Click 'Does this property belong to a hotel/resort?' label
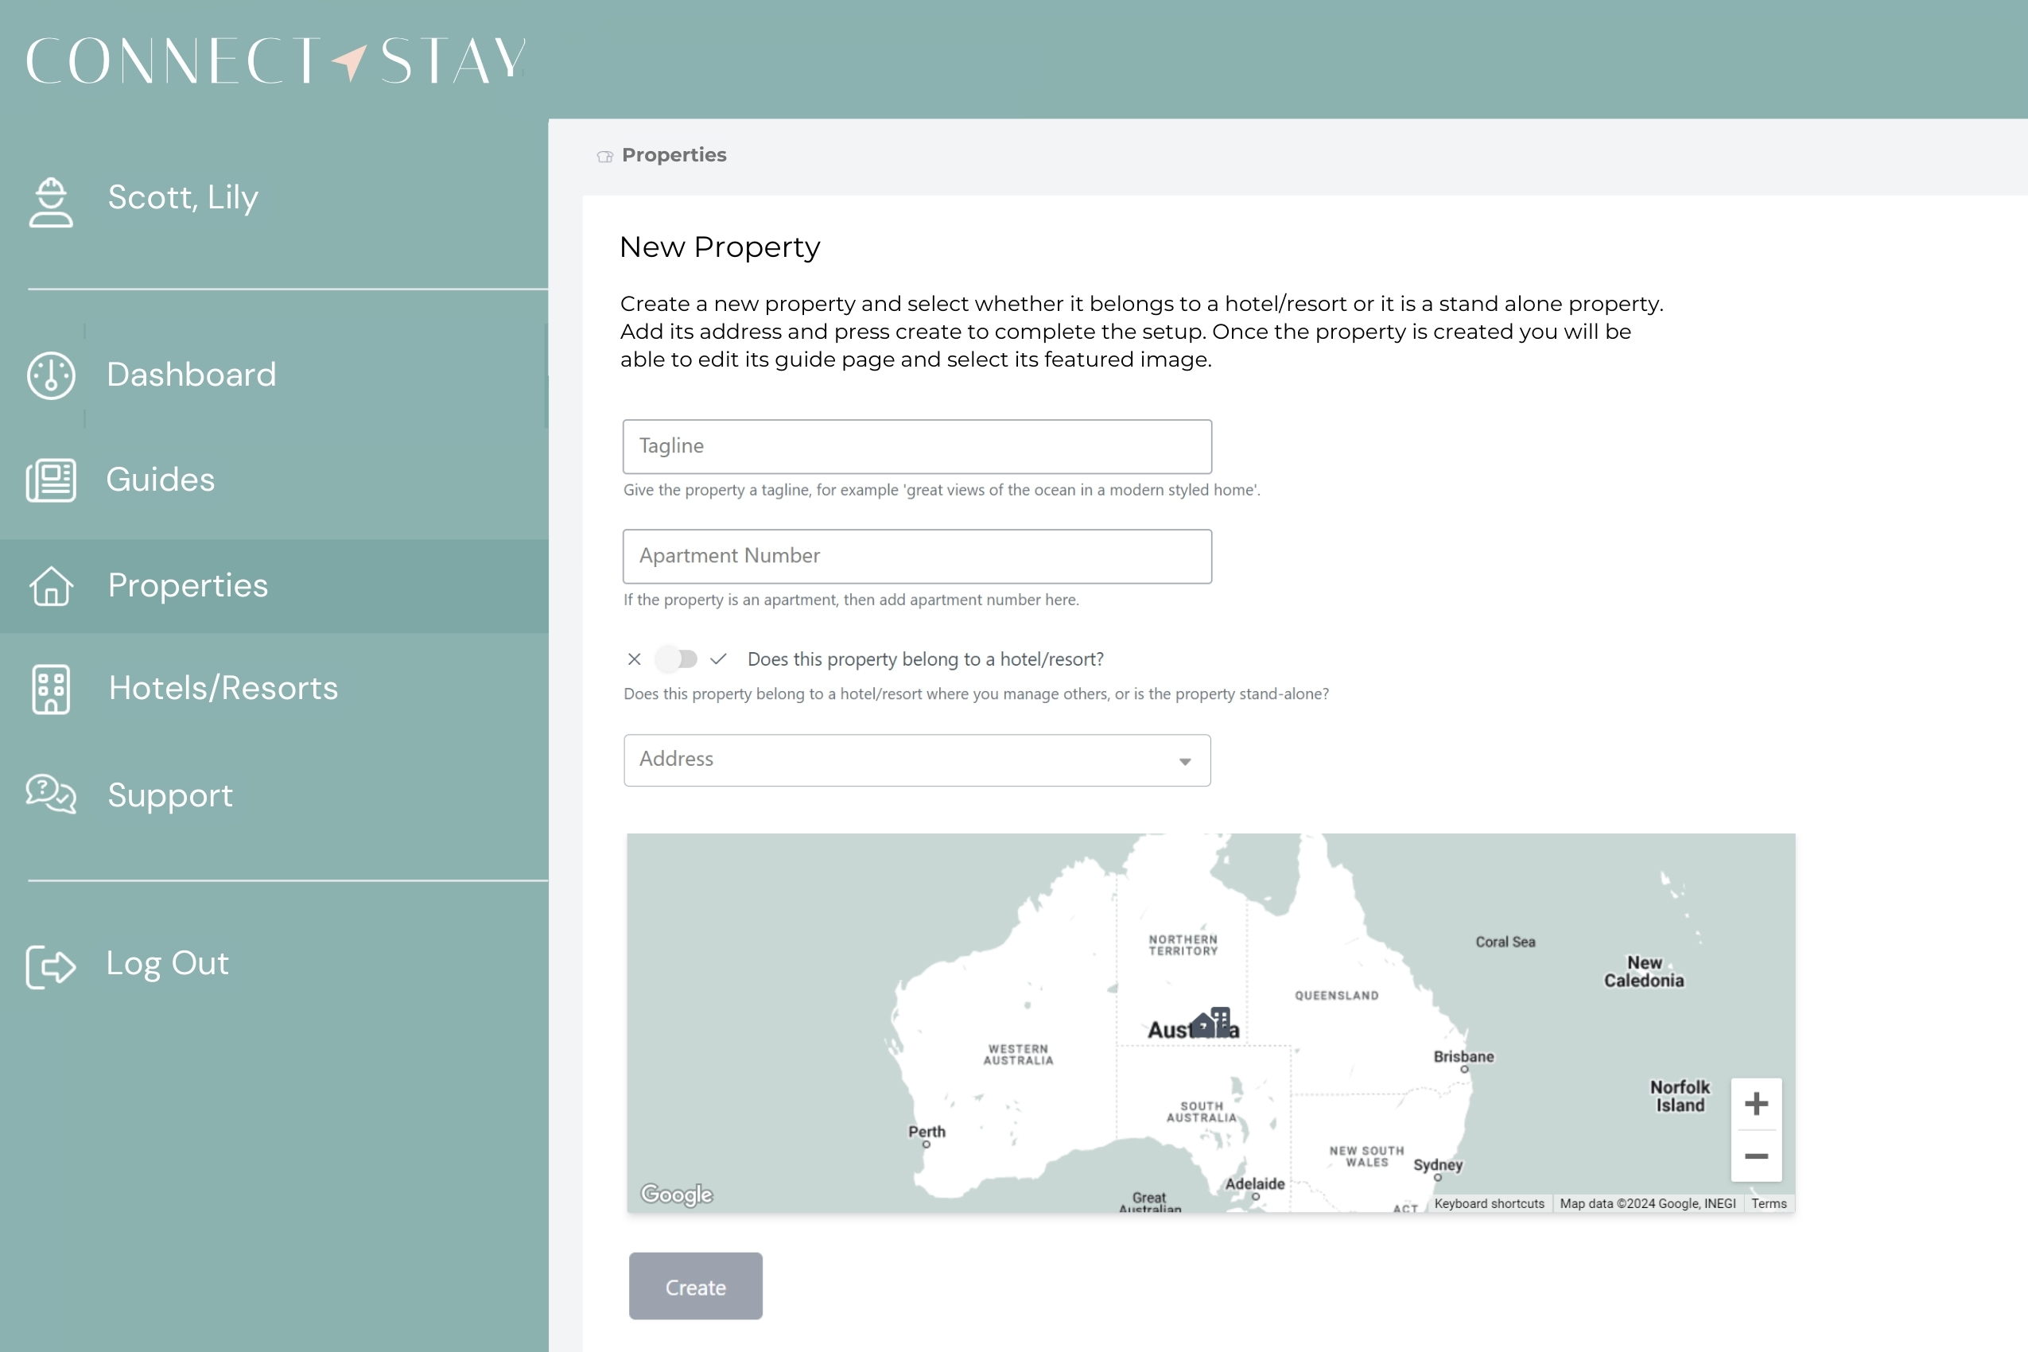The width and height of the screenshot is (2028, 1352). tap(925, 659)
